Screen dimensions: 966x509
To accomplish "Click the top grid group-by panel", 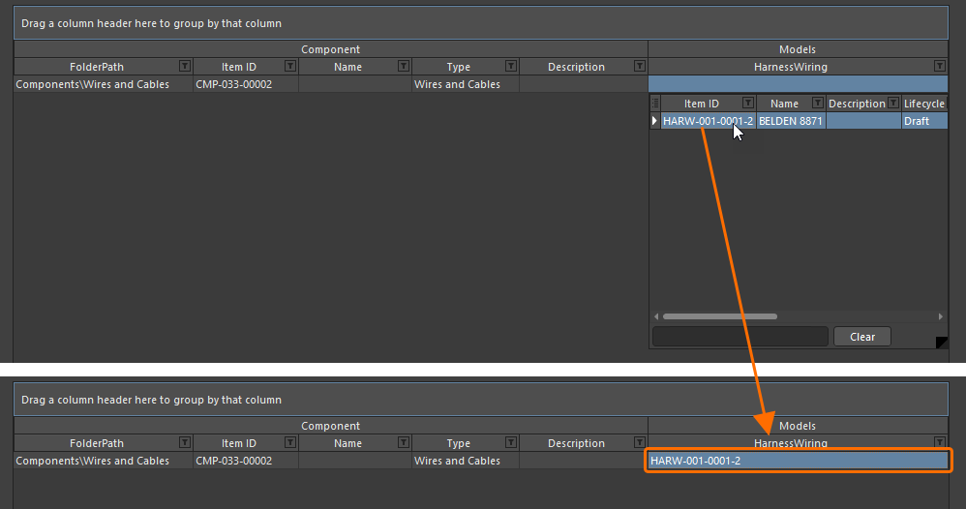I will [480, 23].
